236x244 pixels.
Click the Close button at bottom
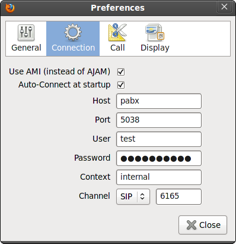(203, 225)
